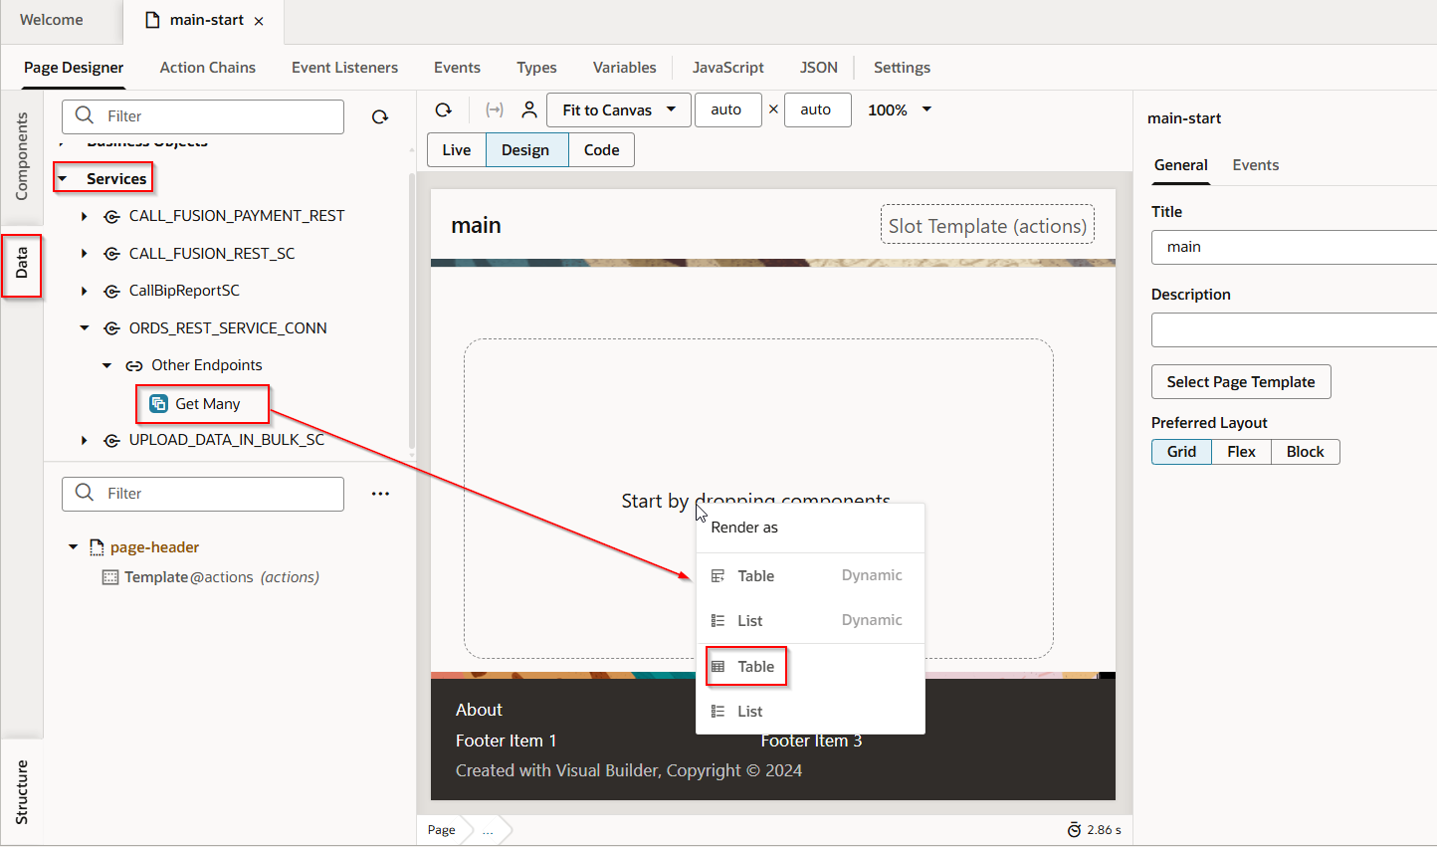Viewport: 1437px width, 847px height.
Task: Collapse the ORDS_REST_SERVICE_CONN node
Action: pyautogui.click(x=85, y=328)
